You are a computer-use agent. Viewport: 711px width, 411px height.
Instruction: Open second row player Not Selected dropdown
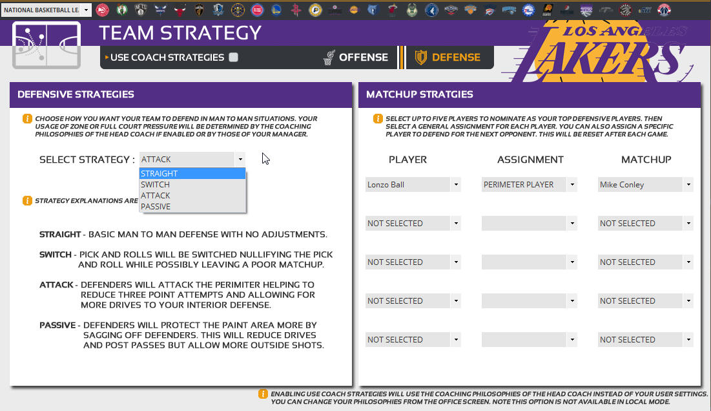tap(413, 223)
